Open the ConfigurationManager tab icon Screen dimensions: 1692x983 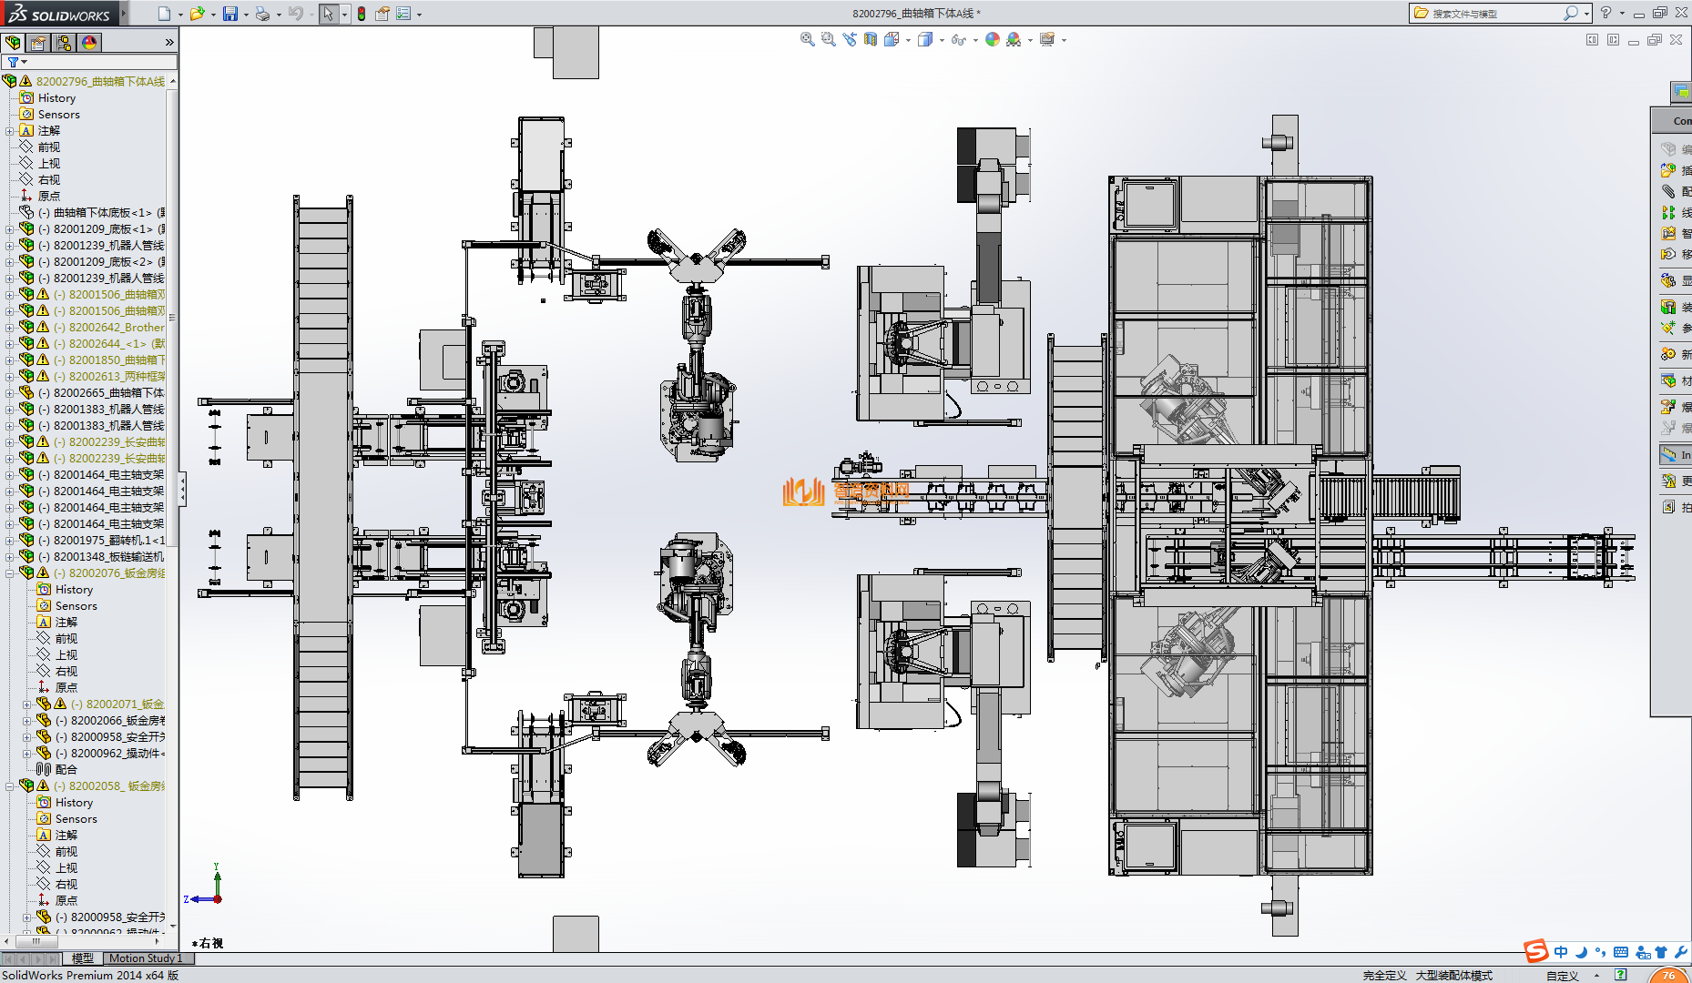64,43
